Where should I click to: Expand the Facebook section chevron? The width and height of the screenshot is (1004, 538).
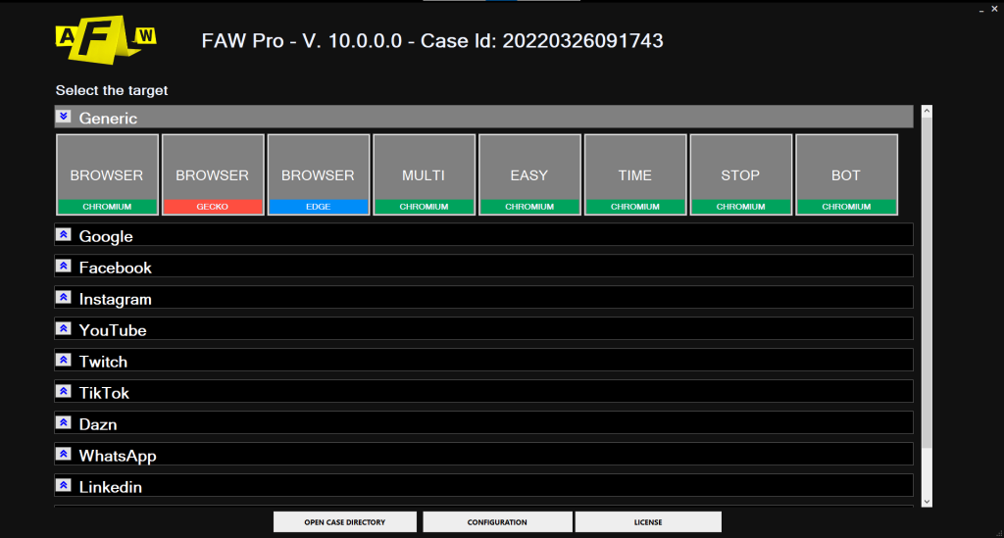[64, 267]
